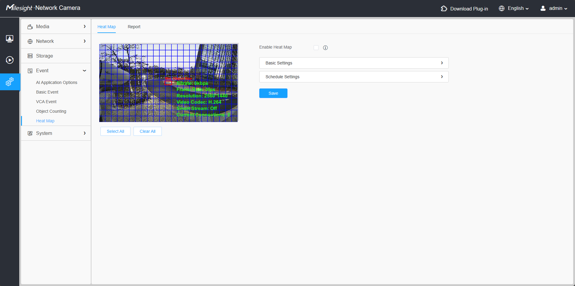The height and width of the screenshot is (286, 575).
Task: Select Heat Map in Event submenu
Action: tap(45, 121)
